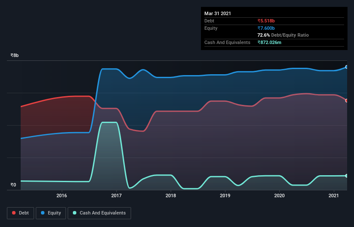Screen dimensions: 354x227
Task: Click the Mar 31 2021 tooltip date
Action: 218,13
